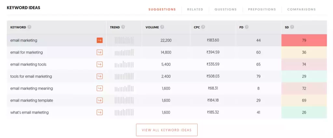The height and width of the screenshot is (138, 333).
Task: Sort by the CPC column header
Action: coord(197,27)
